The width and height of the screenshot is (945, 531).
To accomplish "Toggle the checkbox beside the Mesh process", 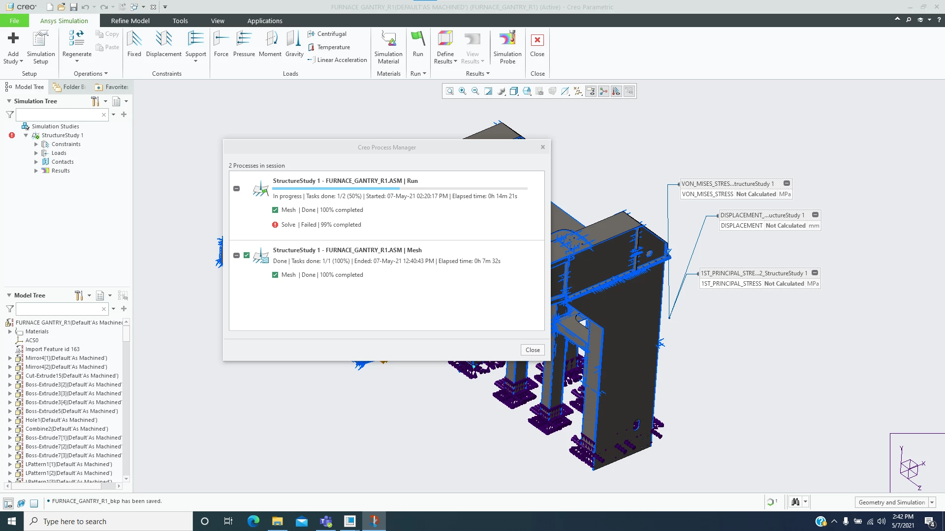I will tap(247, 255).
